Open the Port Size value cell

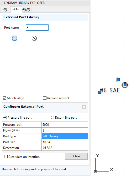(65, 142)
